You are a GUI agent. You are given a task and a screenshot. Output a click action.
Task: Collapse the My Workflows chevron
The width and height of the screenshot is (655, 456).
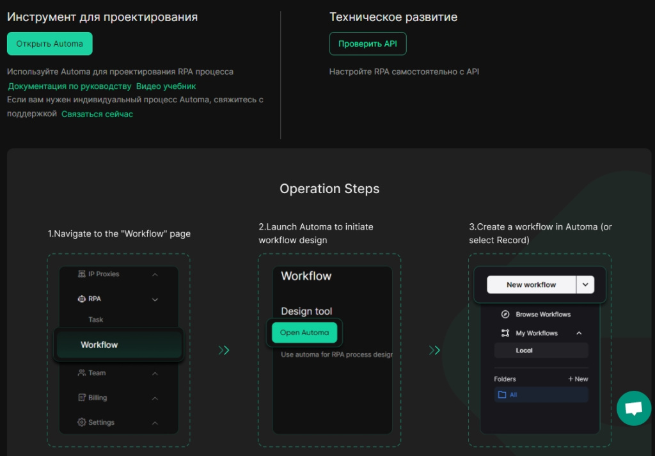(x=579, y=333)
